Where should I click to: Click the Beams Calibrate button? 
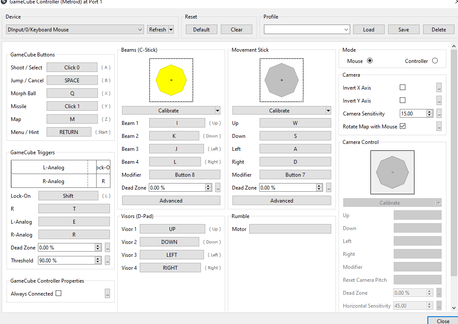[x=168, y=110]
